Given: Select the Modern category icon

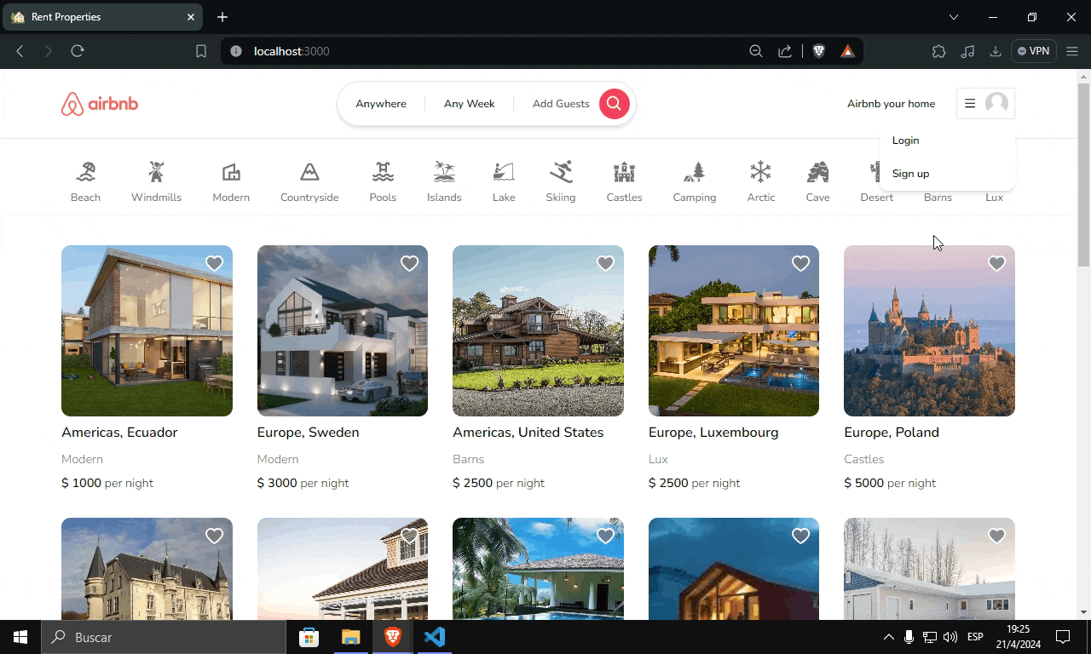Looking at the screenshot, I should pyautogui.click(x=231, y=172).
